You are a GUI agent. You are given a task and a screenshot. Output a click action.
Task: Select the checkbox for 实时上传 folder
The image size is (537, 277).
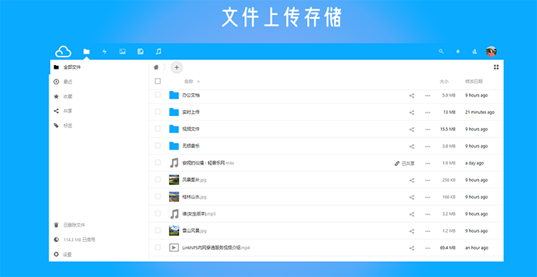pos(158,112)
